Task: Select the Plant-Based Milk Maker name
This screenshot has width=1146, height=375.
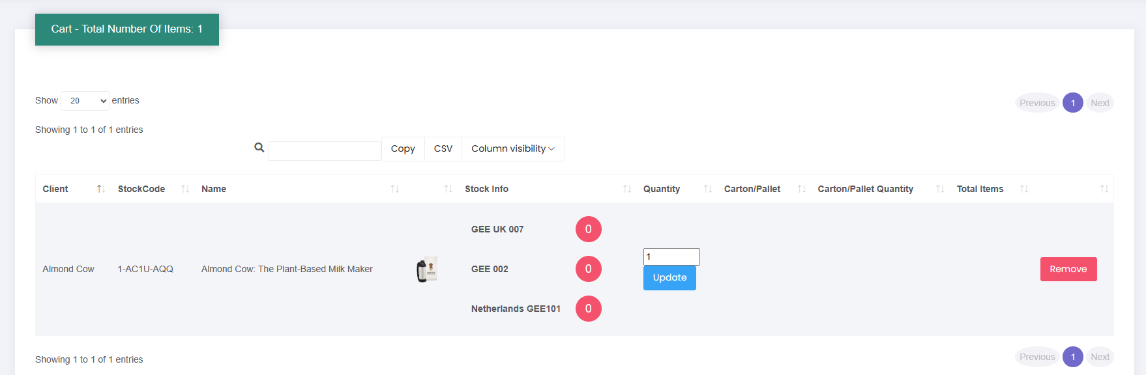Action: [287, 269]
